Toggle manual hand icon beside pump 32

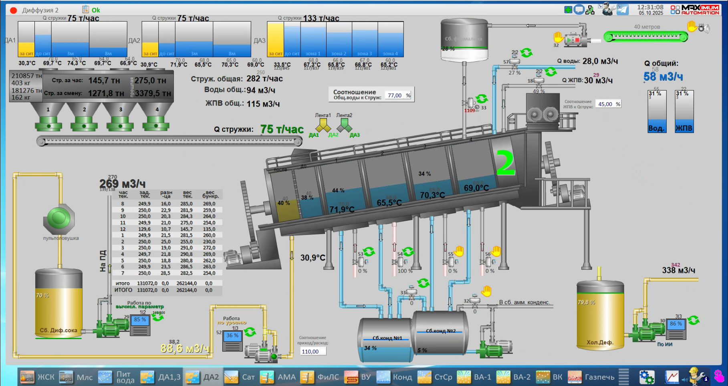pos(559,37)
